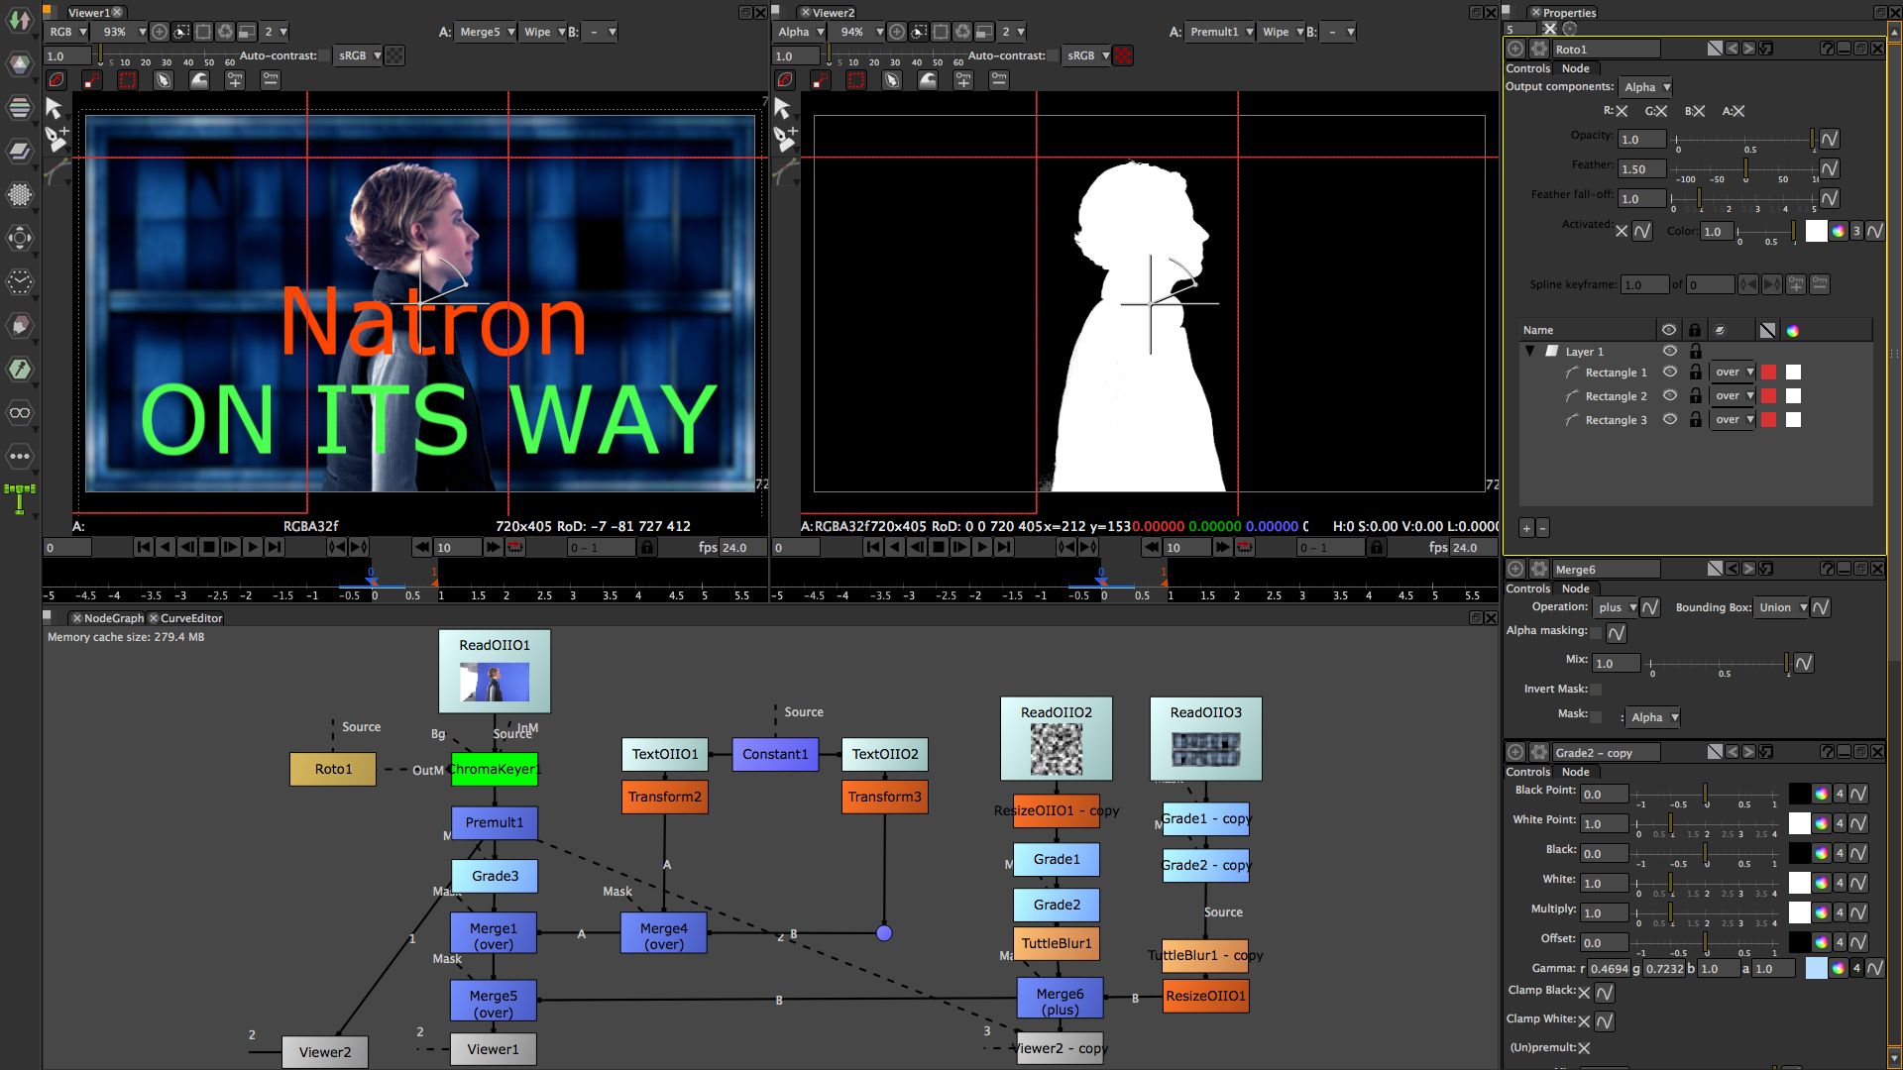The width and height of the screenshot is (1903, 1070).
Task: Toggle visibility of Rectangle 2
Action: coord(1670,395)
